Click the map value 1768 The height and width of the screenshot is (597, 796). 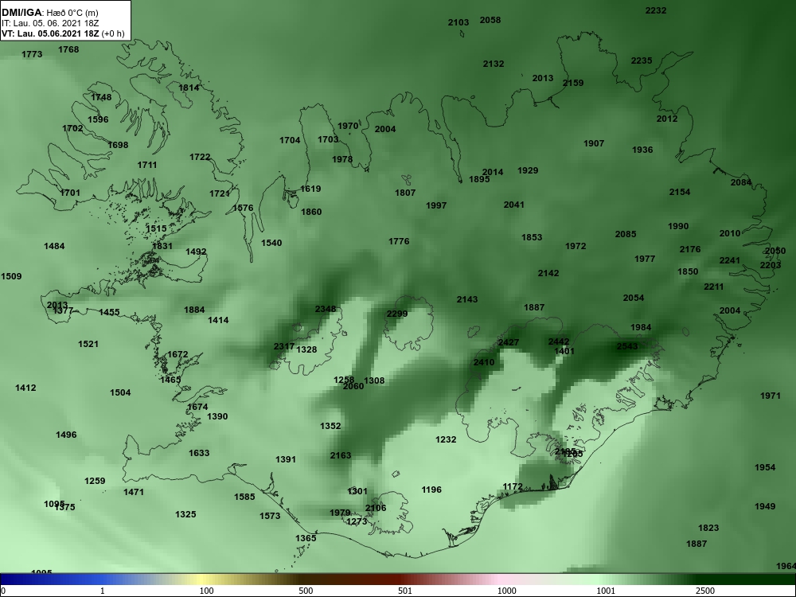68,49
